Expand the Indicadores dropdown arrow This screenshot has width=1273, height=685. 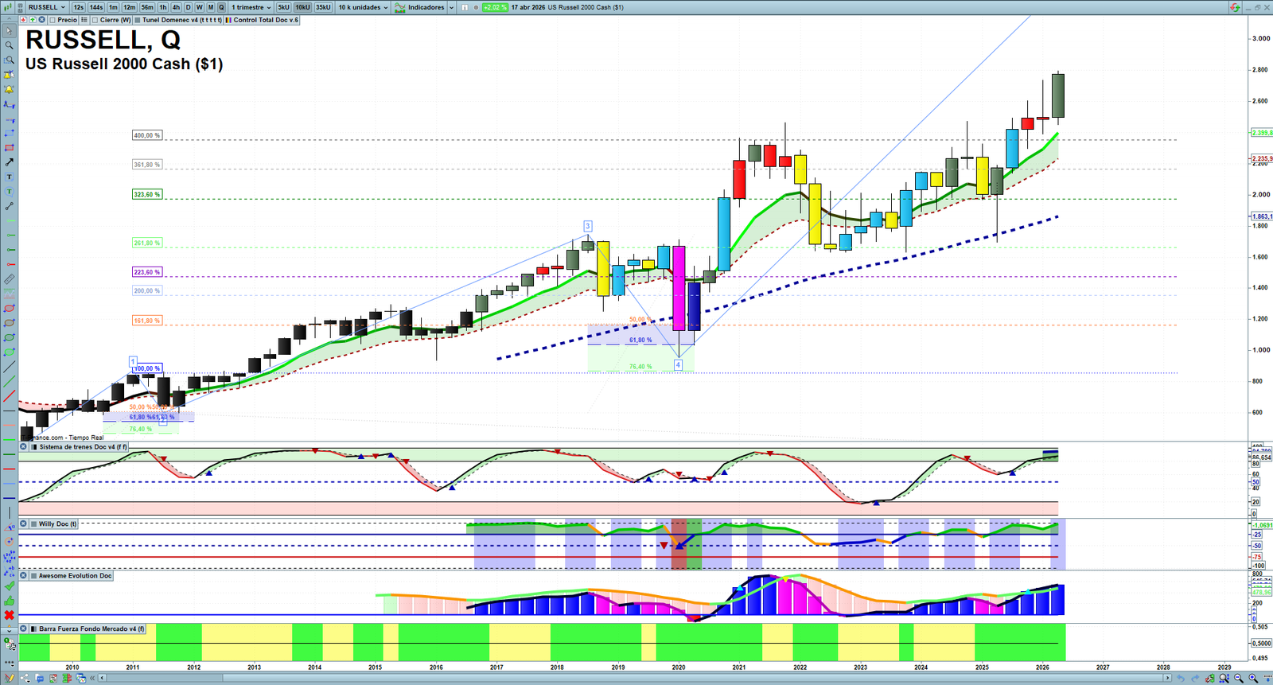(451, 7)
